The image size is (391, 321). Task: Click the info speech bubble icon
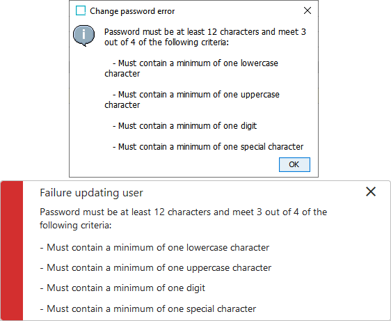point(83,36)
